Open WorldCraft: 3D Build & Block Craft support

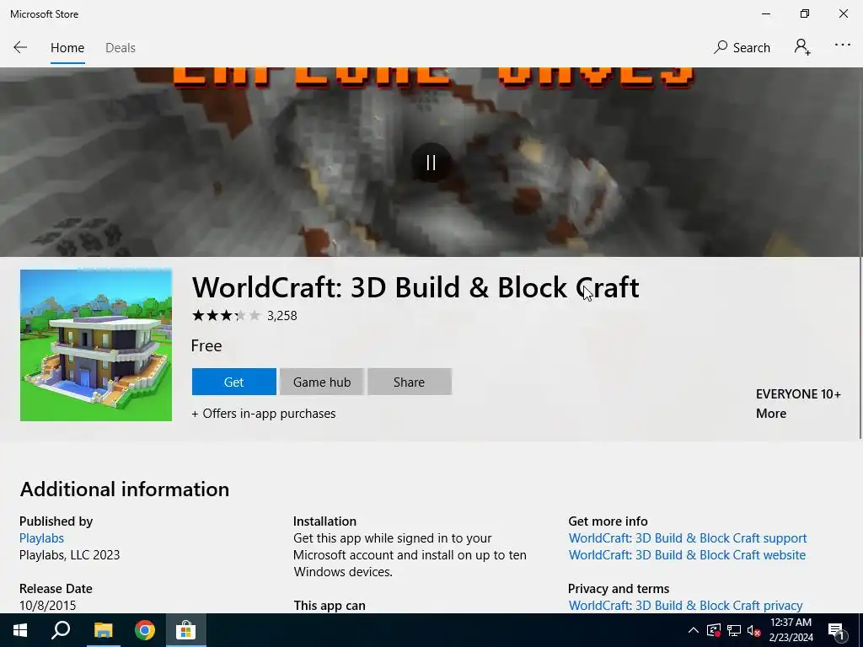(x=688, y=538)
